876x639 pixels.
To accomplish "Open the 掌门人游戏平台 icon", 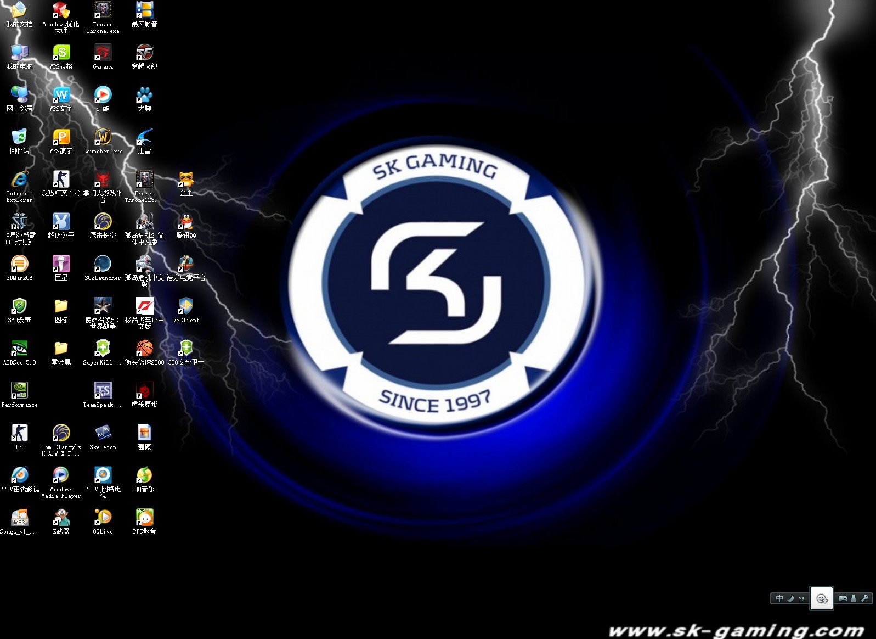I will click(103, 180).
